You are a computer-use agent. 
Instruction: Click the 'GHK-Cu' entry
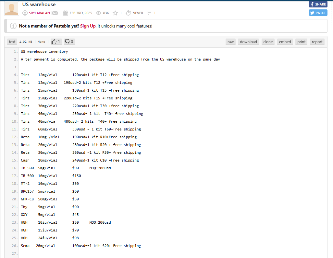27,199
